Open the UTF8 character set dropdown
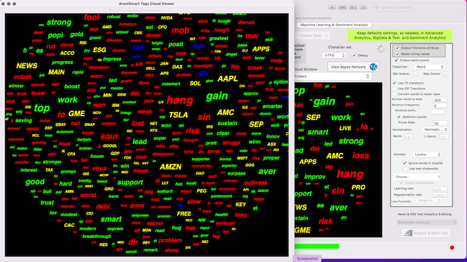The image size is (467, 262). click(334, 55)
